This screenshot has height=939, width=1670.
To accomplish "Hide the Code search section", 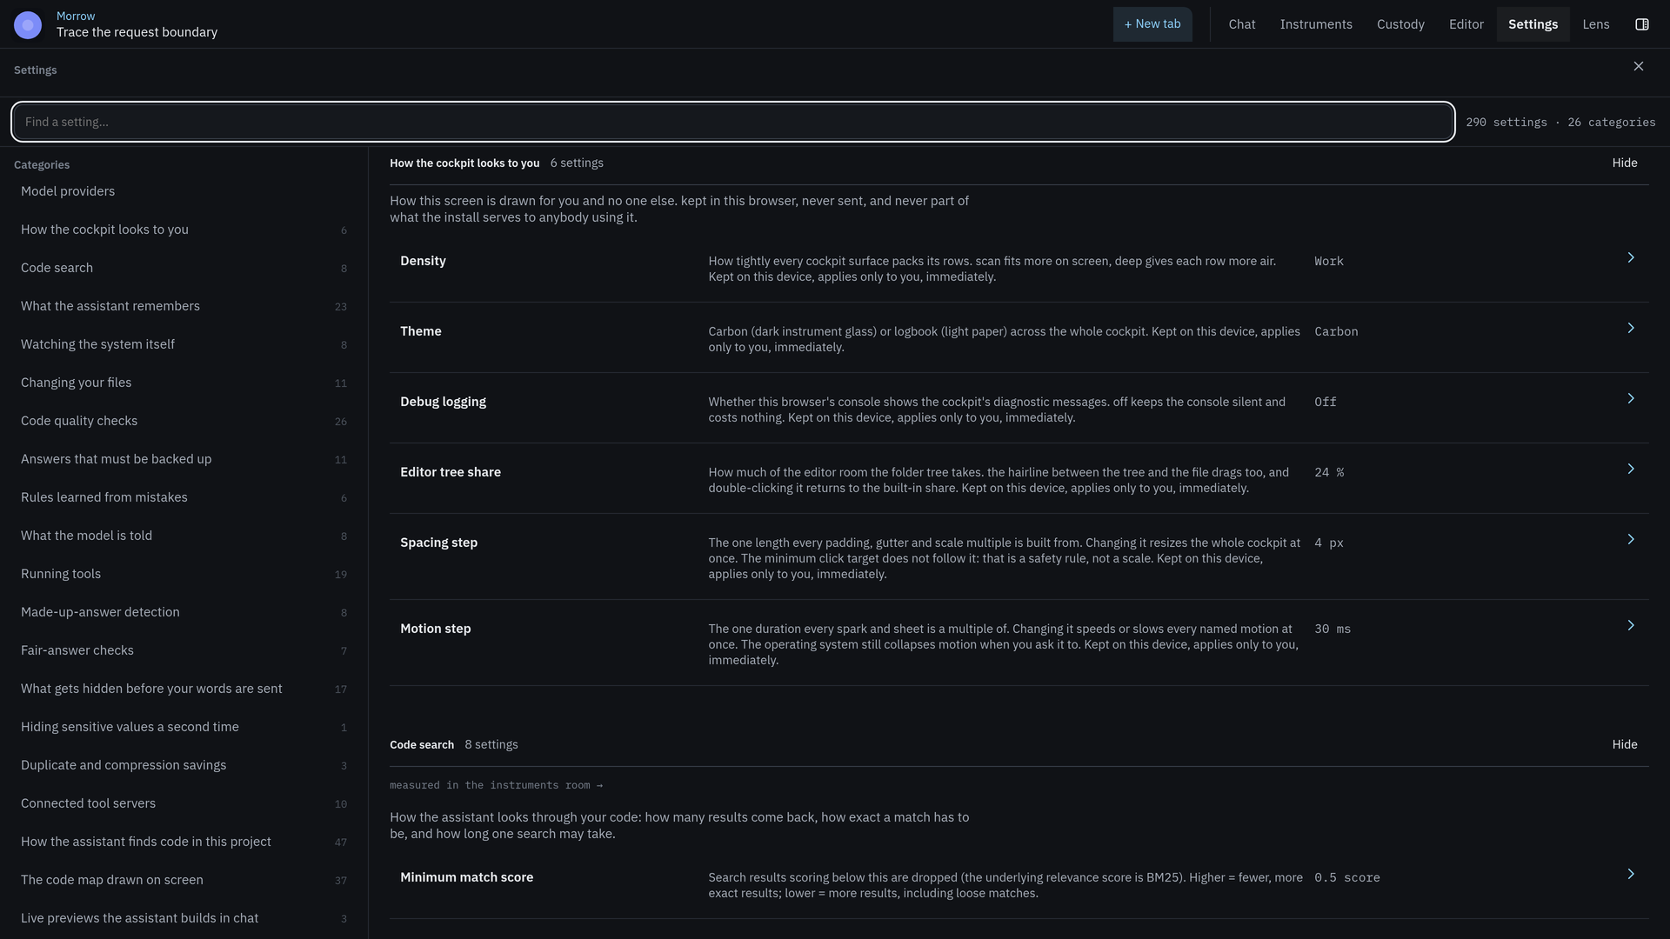I will pos(1625,744).
